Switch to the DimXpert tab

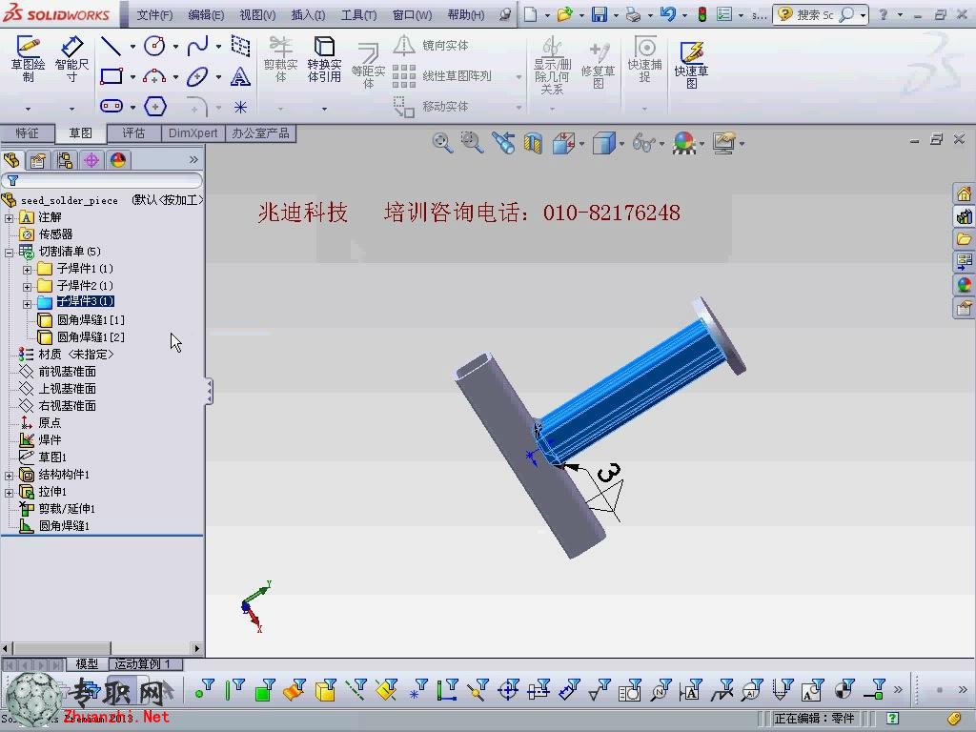click(193, 133)
